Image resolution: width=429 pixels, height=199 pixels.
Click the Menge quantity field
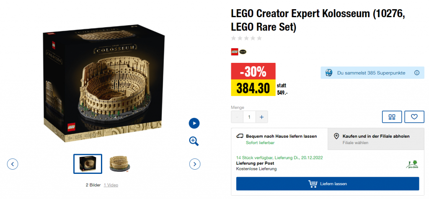pos(249,117)
